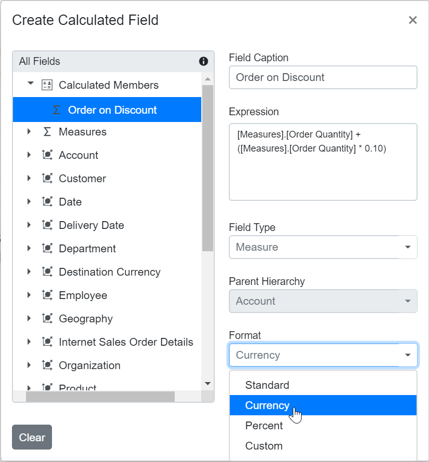Viewport: 429px width, 462px height.
Task: Click the hierarchy icon next to Customer
Action: pos(47,178)
